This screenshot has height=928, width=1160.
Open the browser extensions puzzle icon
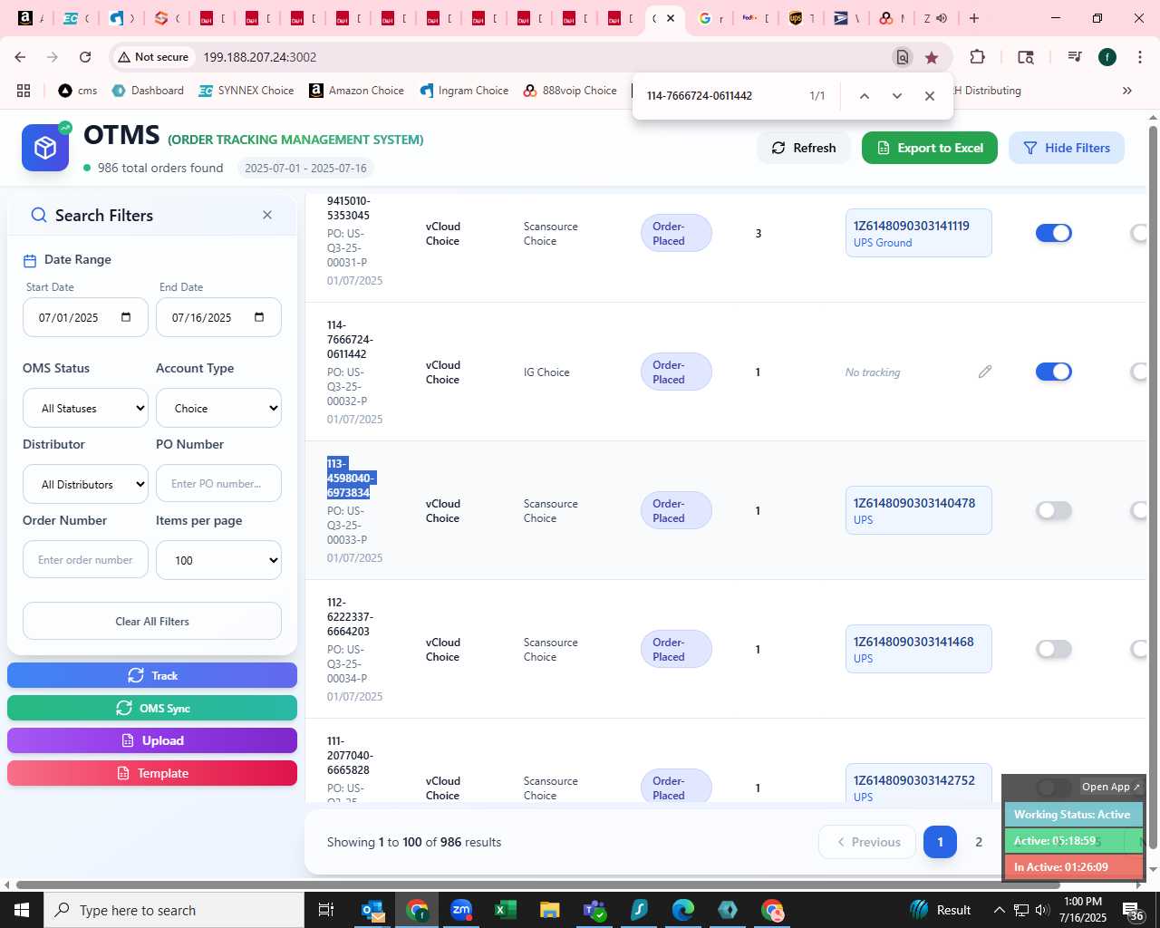977,57
